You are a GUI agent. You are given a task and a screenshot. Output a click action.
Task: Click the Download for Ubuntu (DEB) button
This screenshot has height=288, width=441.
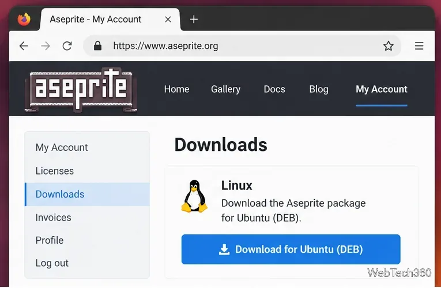(291, 249)
